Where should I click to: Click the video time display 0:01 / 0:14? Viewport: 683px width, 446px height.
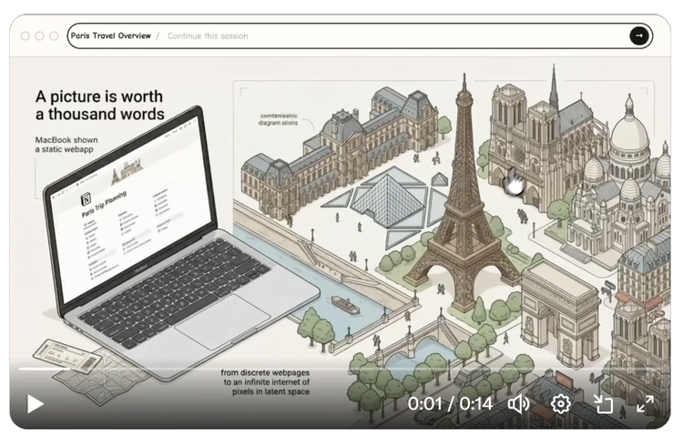click(450, 403)
